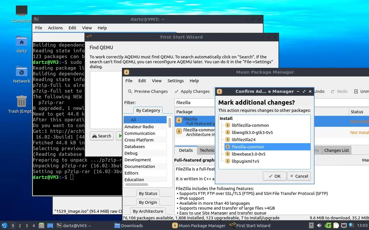Screen dimensions: 369x230
Task: Click the Muon Package Manager title bar icon
Action: [x=127, y=72]
